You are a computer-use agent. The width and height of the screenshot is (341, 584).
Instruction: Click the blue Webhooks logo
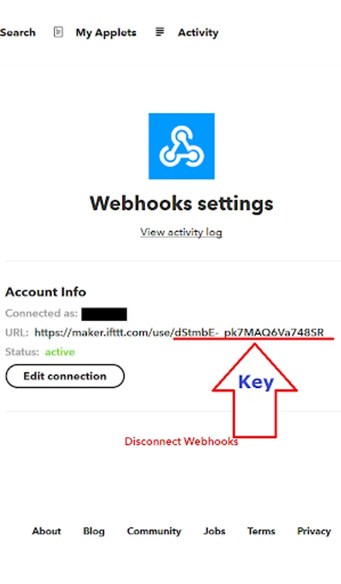pos(182,146)
